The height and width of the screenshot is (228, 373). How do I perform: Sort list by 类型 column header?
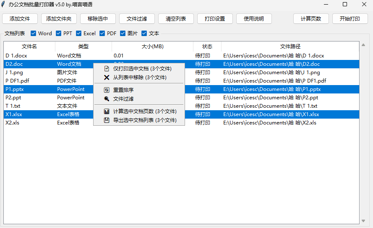click(x=83, y=47)
